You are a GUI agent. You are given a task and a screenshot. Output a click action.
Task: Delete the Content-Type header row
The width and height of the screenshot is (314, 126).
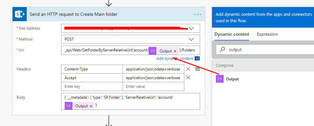tap(188, 69)
